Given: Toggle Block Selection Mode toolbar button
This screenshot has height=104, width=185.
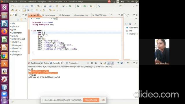Looking at the screenshot, I should (x=28, y=10).
